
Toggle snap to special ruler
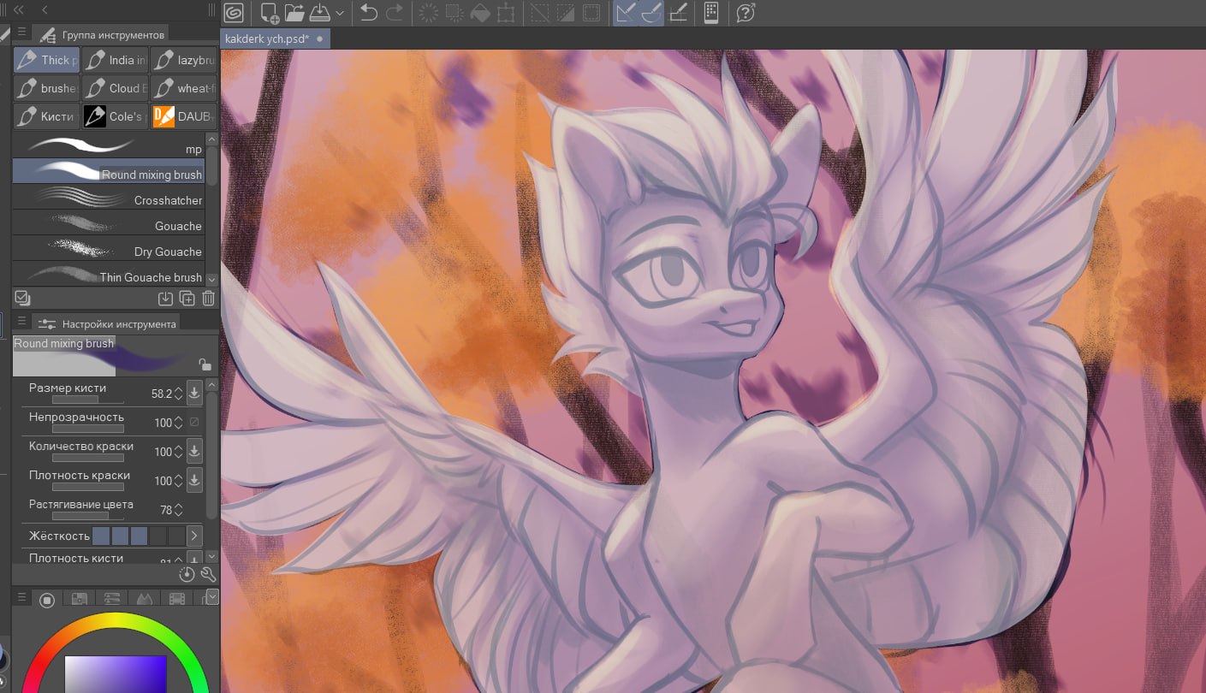pyautogui.click(x=651, y=13)
